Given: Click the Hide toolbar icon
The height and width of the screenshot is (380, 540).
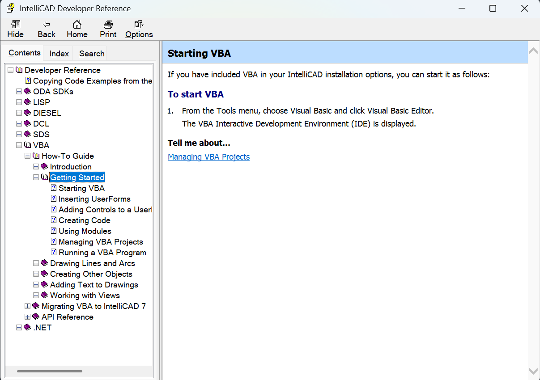Looking at the screenshot, I should (x=16, y=24).
